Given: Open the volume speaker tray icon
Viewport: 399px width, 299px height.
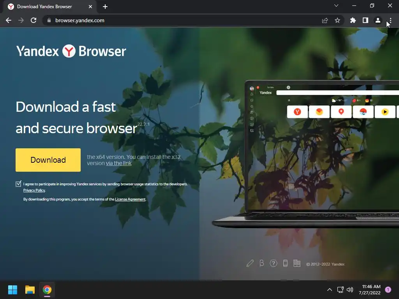Looking at the screenshot, I should [x=350, y=290].
